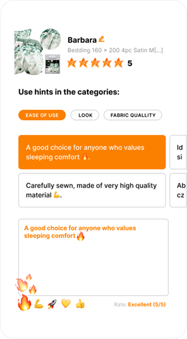
Task: Set rating to the fifth star
Action: click(x=118, y=63)
